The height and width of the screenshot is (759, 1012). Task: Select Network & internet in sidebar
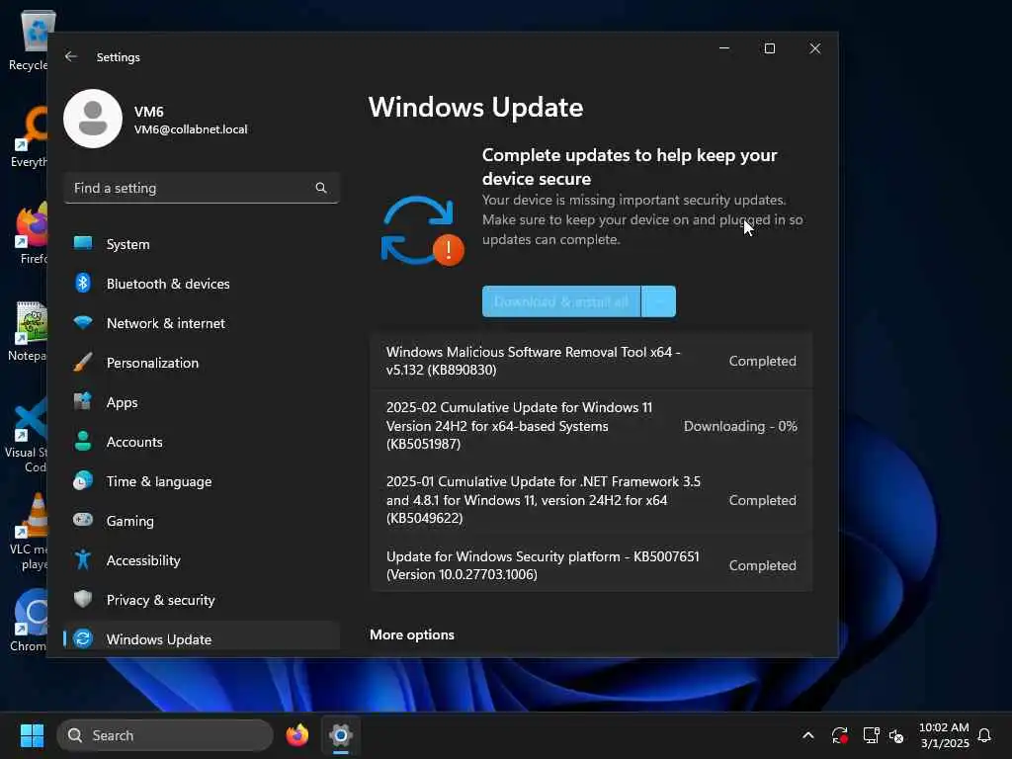[202, 323]
